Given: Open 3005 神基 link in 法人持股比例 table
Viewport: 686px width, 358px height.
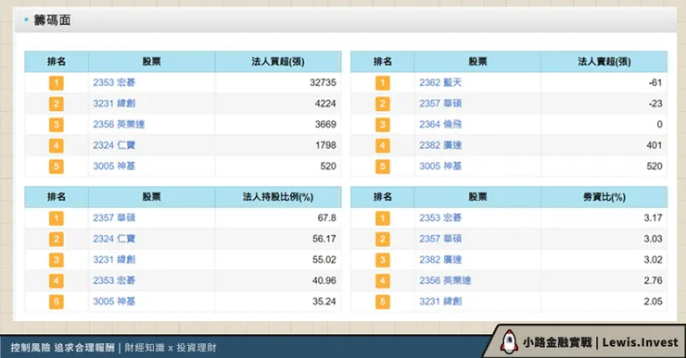Looking at the screenshot, I should (114, 302).
